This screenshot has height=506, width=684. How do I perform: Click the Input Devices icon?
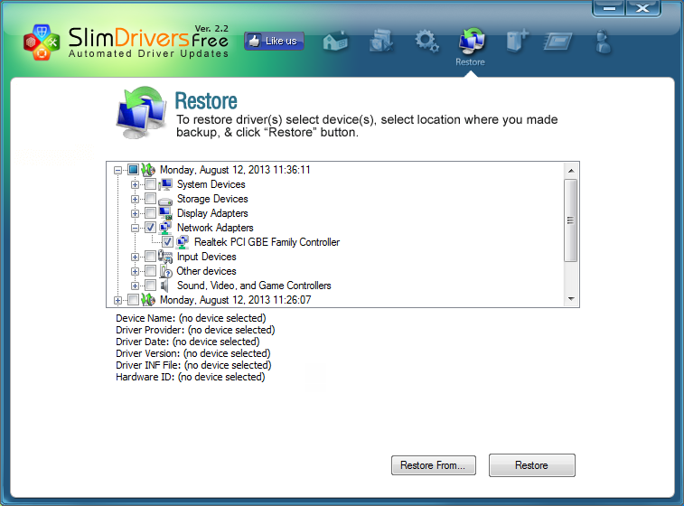tap(165, 257)
